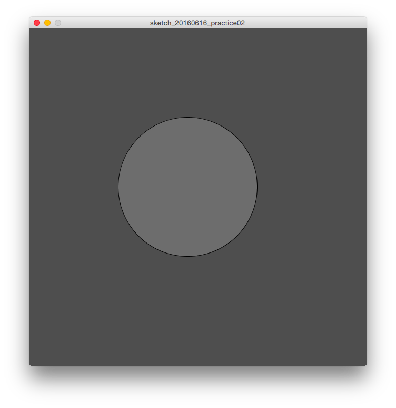Minimize the sketch window with the yellow button
Screen dimensions: 396x408
click(x=47, y=23)
